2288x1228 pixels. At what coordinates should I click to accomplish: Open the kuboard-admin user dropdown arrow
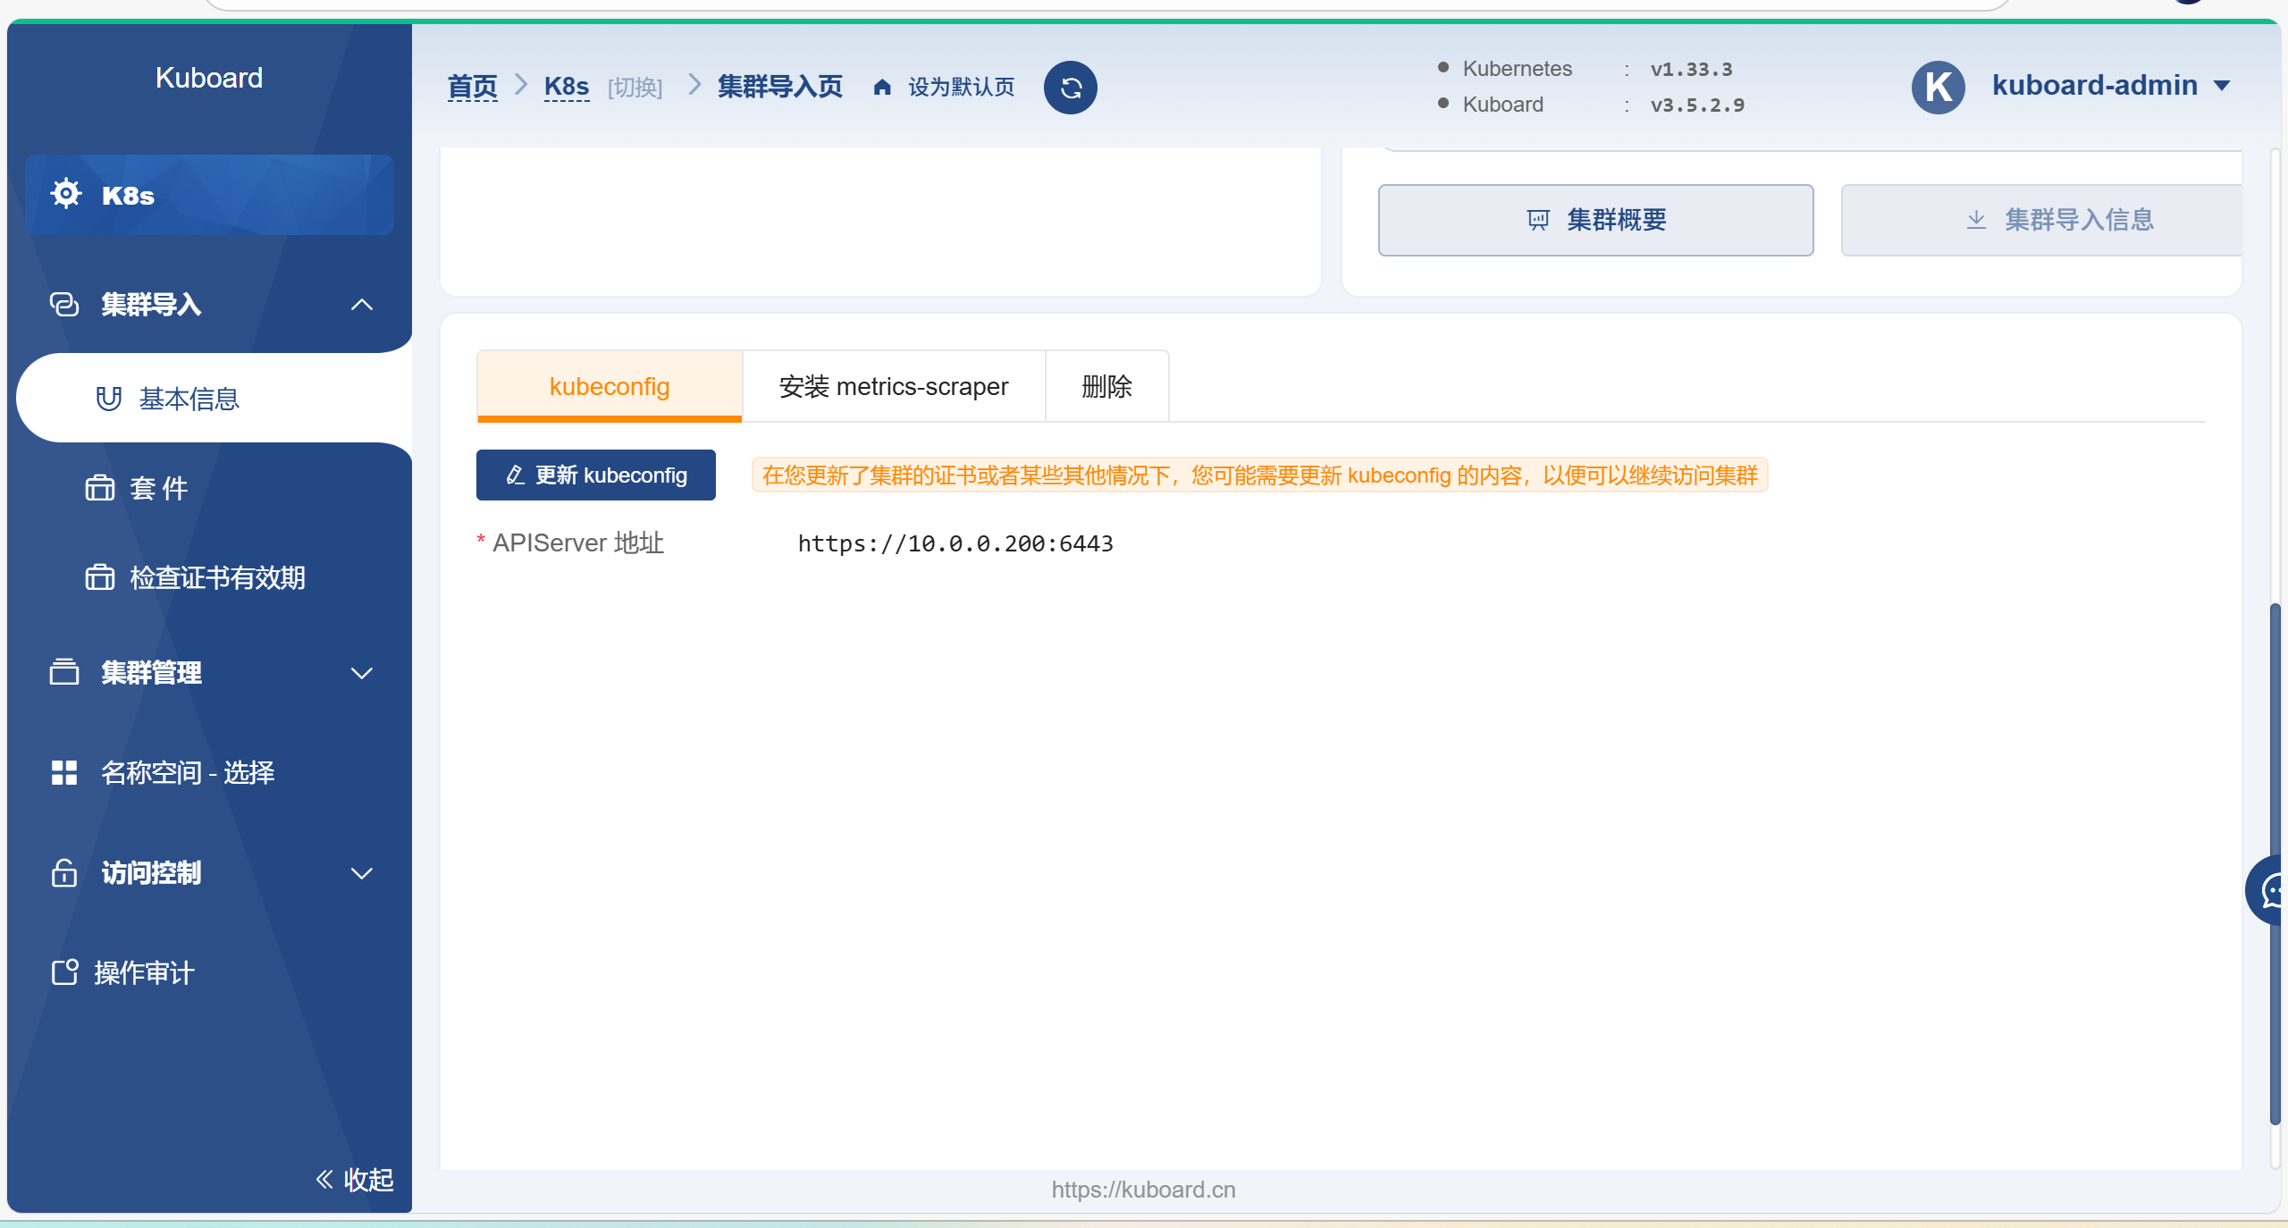[2222, 86]
